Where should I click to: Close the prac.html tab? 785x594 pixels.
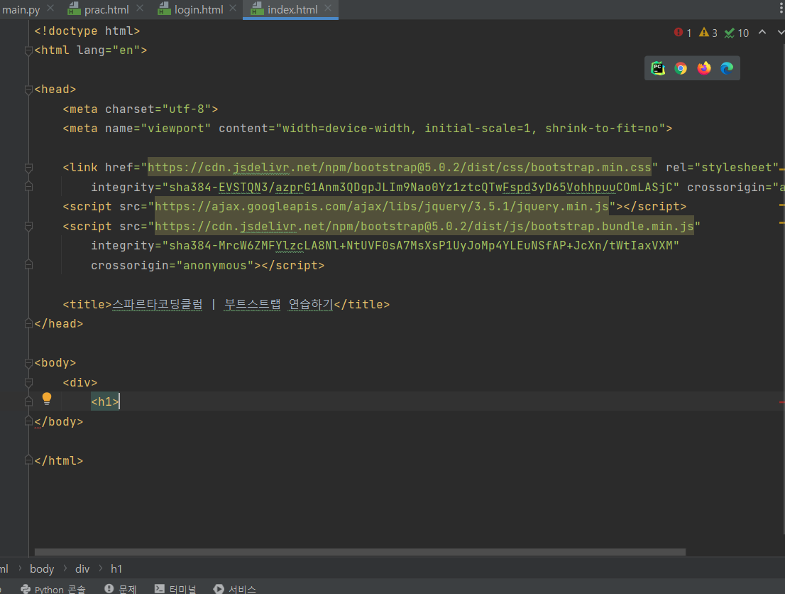tap(140, 8)
